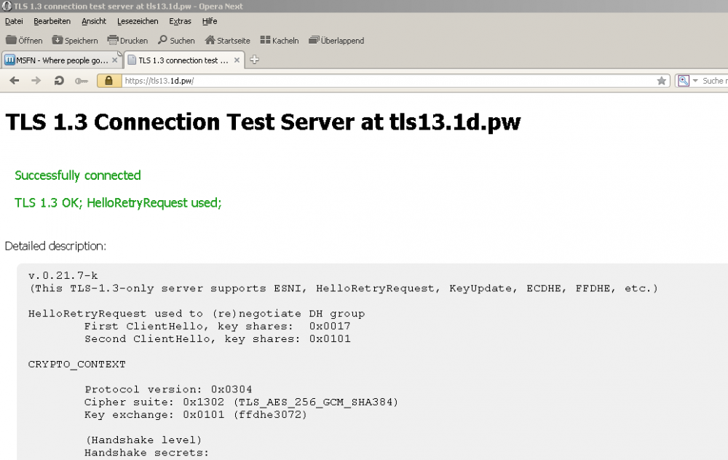728x460 pixels.
Task: Click the forward navigation arrow
Action: pos(36,81)
